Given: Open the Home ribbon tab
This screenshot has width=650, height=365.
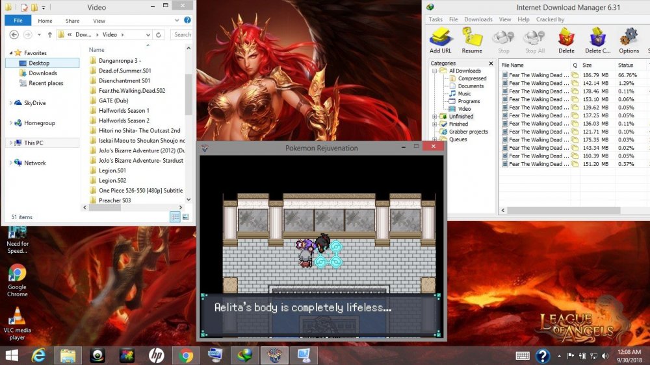Looking at the screenshot, I should coord(45,21).
